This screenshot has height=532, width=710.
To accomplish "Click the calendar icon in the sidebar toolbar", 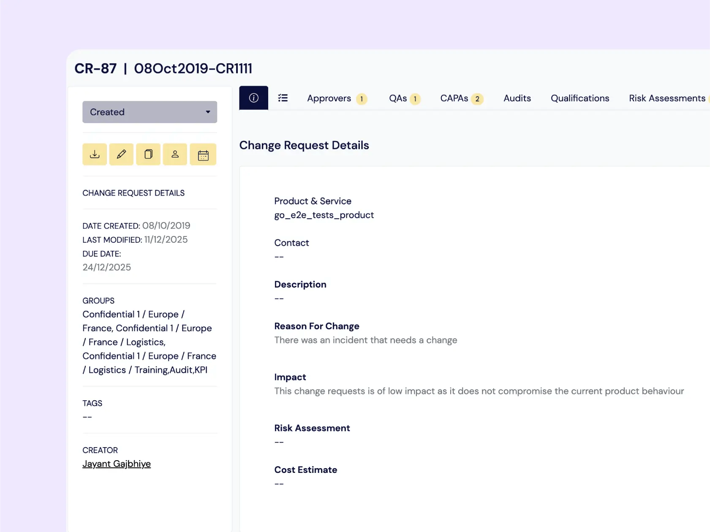I will click(203, 154).
